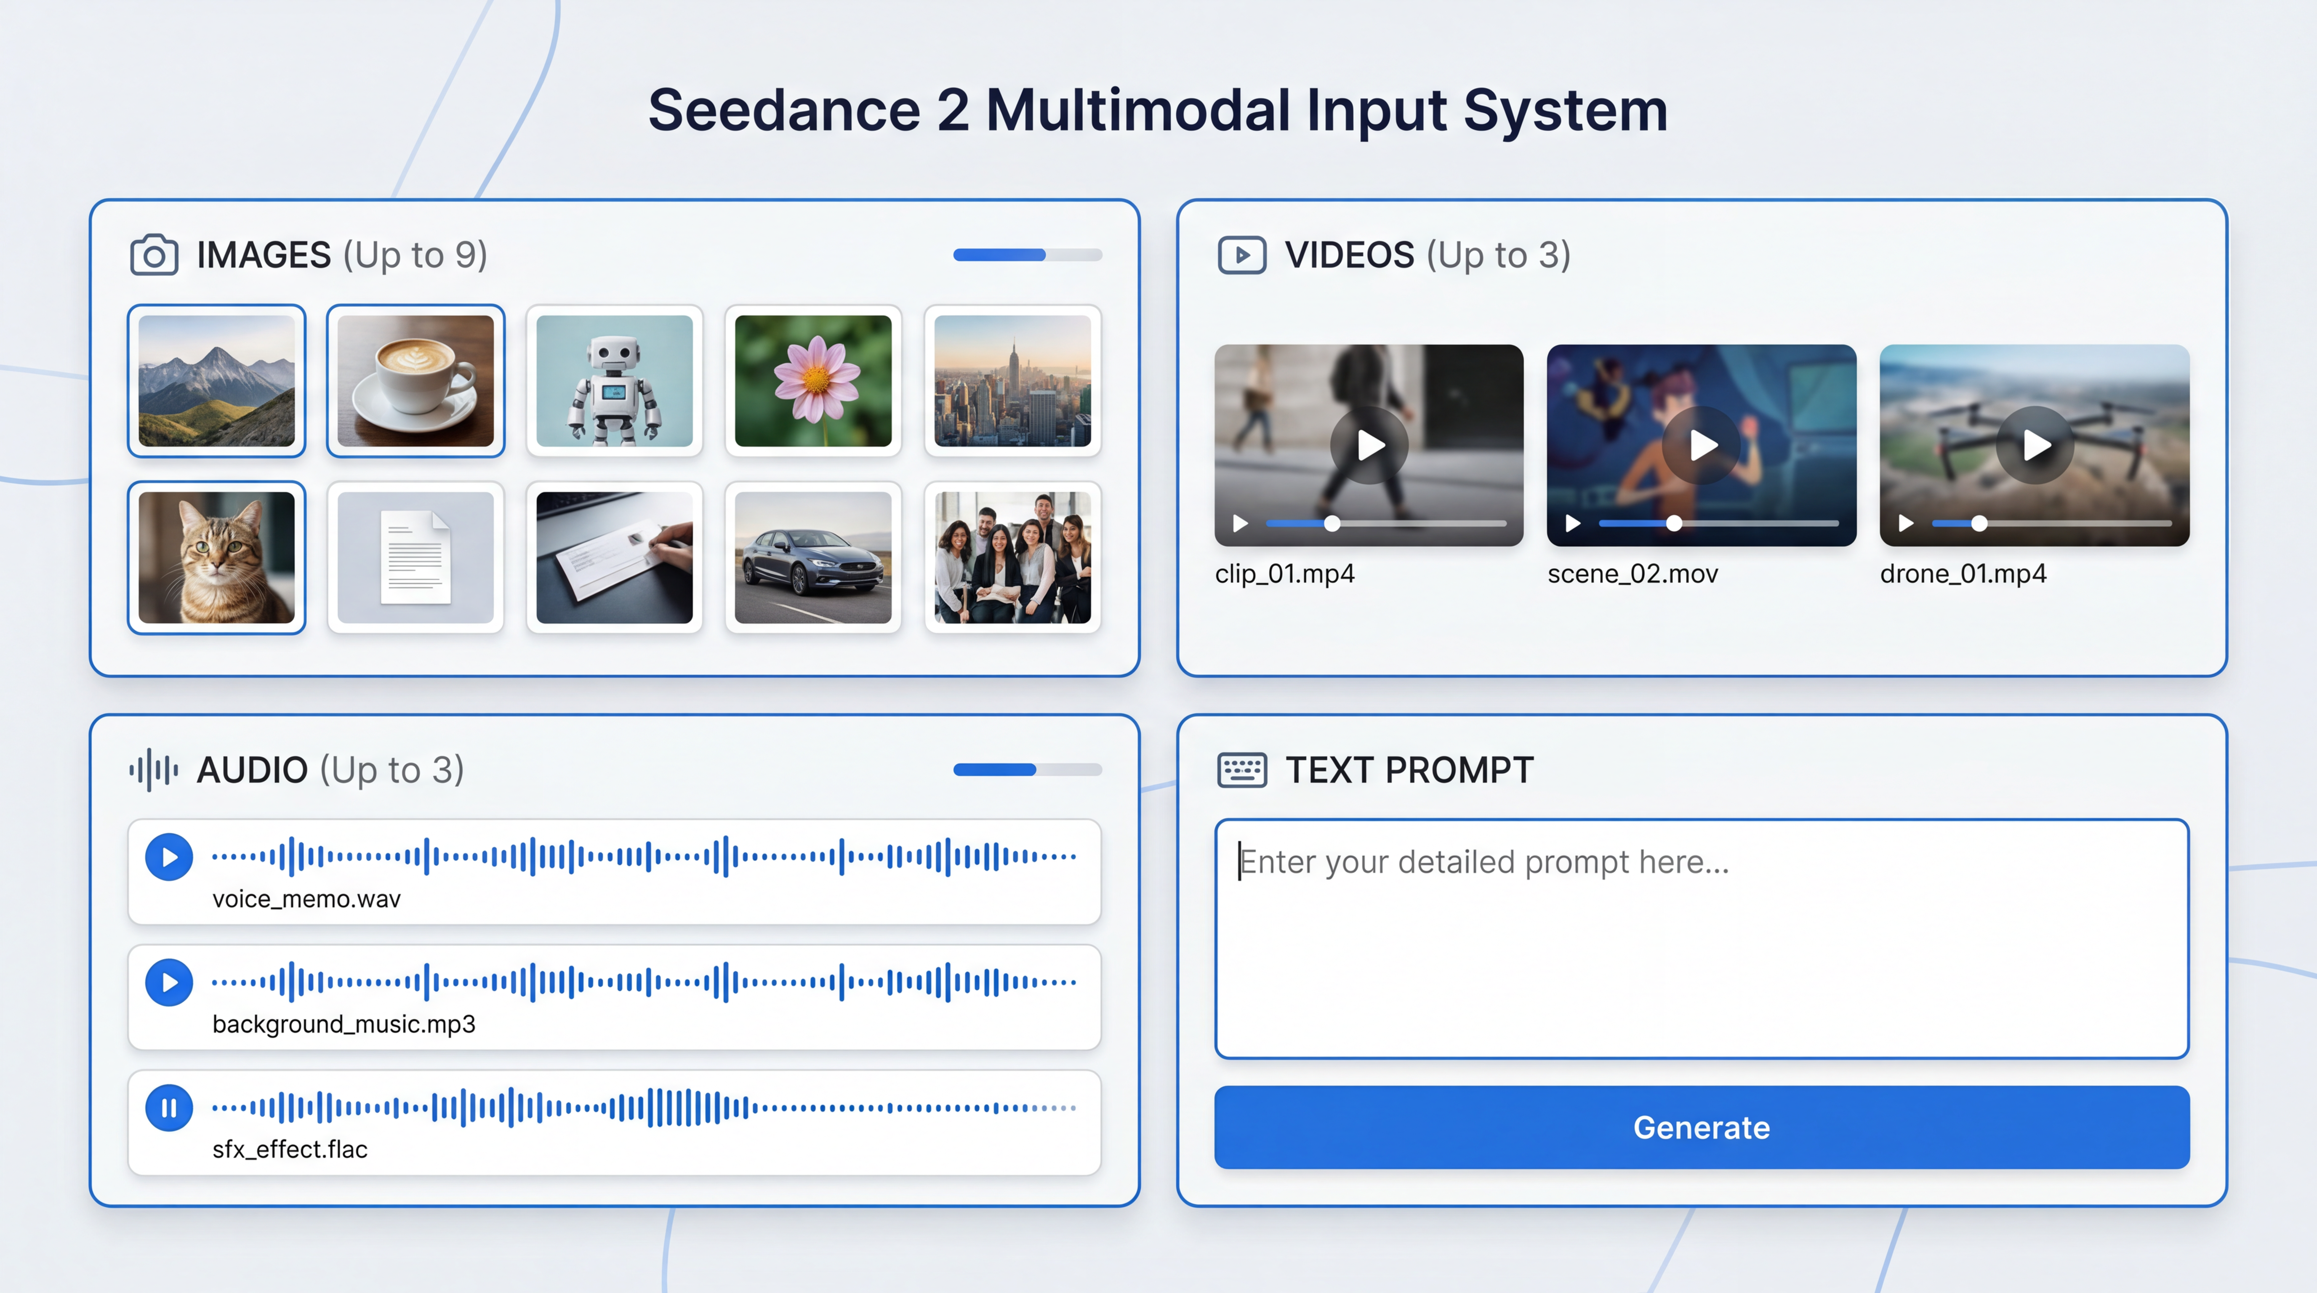Adjust the playback slider under drone_01.mp4
This screenshot has width=2317, height=1293.
tap(1980, 522)
